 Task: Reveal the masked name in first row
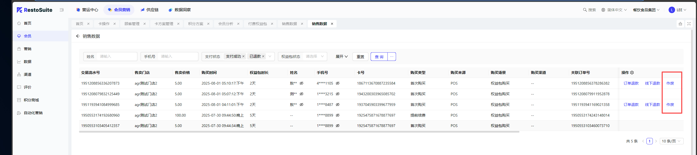point(302,83)
